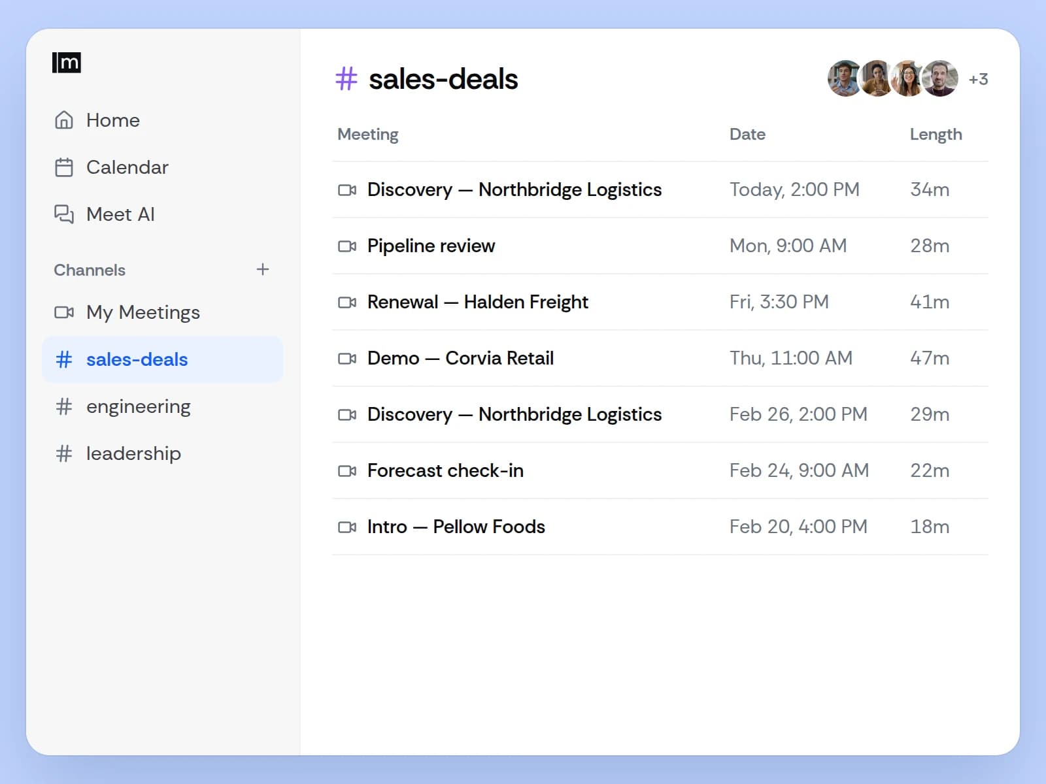Screen dimensions: 1046x784
Task: Click the date Today, 2:00 PM
Action: pyautogui.click(x=794, y=189)
